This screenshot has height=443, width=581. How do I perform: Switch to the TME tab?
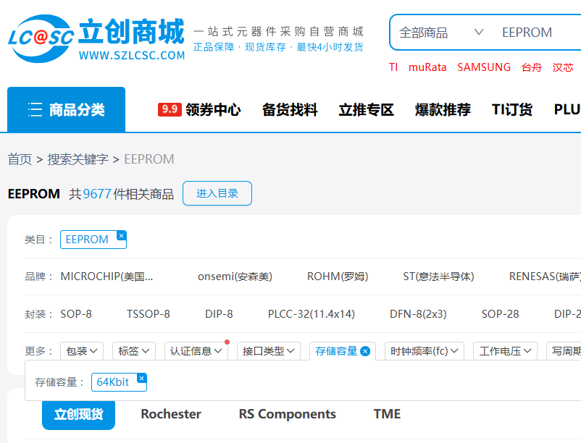pyautogui.click(x=387, y=414)
